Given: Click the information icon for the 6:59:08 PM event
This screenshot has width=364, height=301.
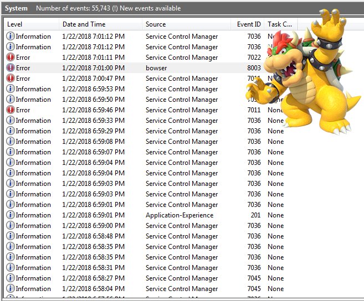Looking at the screenshot, I should (10, 142).
